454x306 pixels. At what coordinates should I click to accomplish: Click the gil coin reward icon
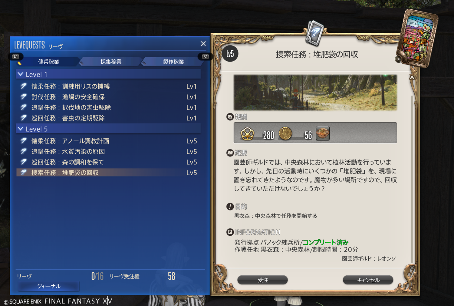pos(285,133)
